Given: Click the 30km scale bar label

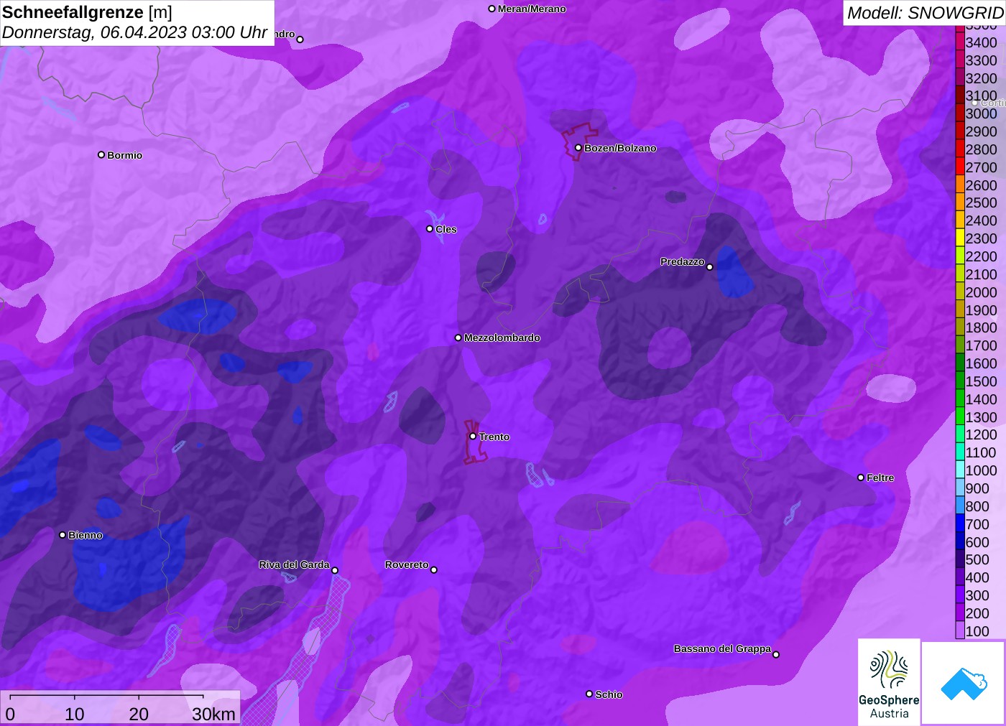Looking at the screenshot, I should coord(213,714).
